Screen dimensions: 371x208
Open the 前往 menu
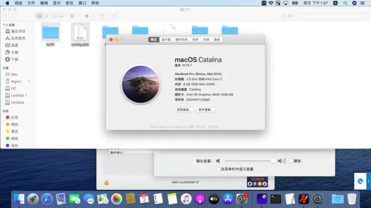tap(70, 3)
